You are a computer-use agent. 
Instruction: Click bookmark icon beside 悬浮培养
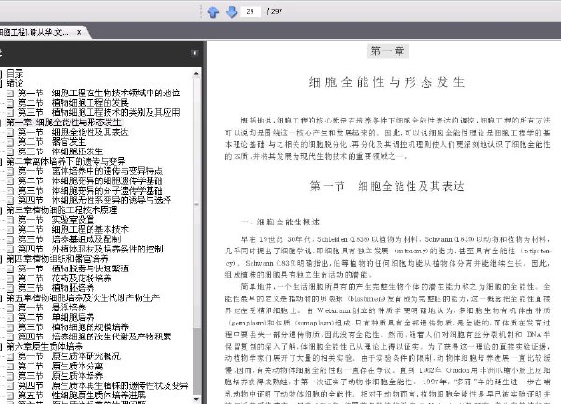click(x=10, y=308)
